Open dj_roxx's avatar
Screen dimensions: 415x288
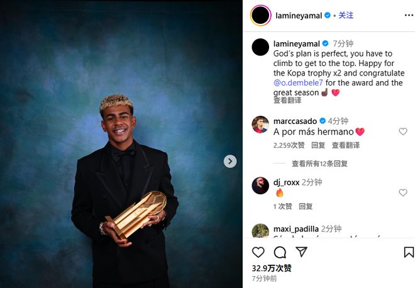point(260,186)
